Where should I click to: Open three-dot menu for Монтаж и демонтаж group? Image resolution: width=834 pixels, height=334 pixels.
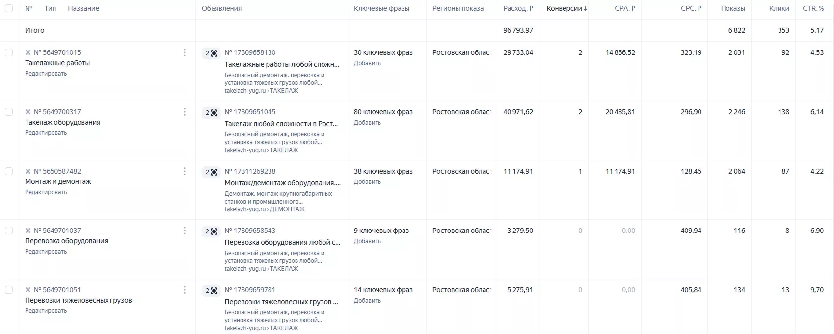coord(185,171)
